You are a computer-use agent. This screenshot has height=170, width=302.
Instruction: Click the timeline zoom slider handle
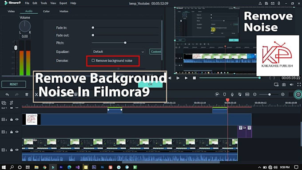270,95
